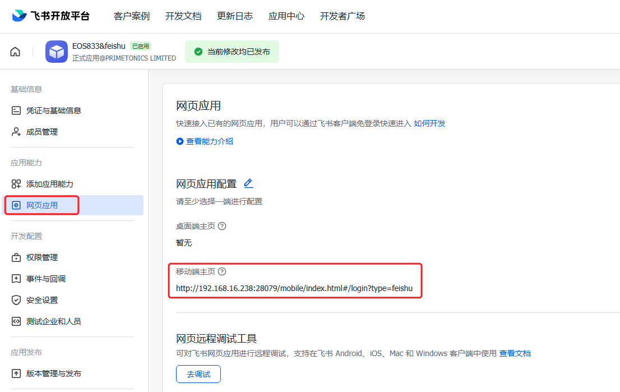
Task: Open 事件与回调 sidebar item
Action: pyautogui.click(x=45, y=279)
